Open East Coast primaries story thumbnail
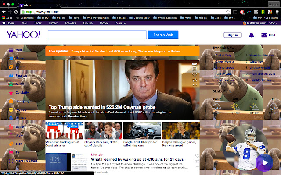 64,130
